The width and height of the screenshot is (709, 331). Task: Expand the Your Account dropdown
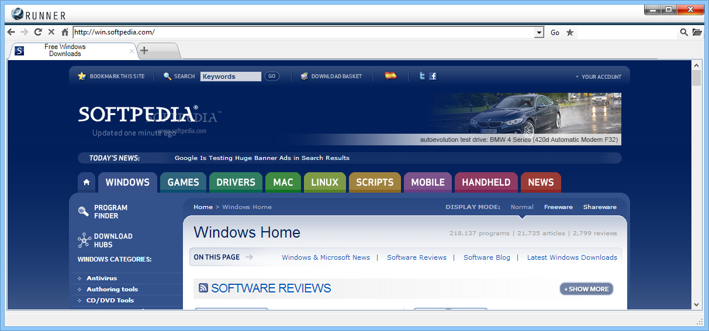click(x=598, y=76)
